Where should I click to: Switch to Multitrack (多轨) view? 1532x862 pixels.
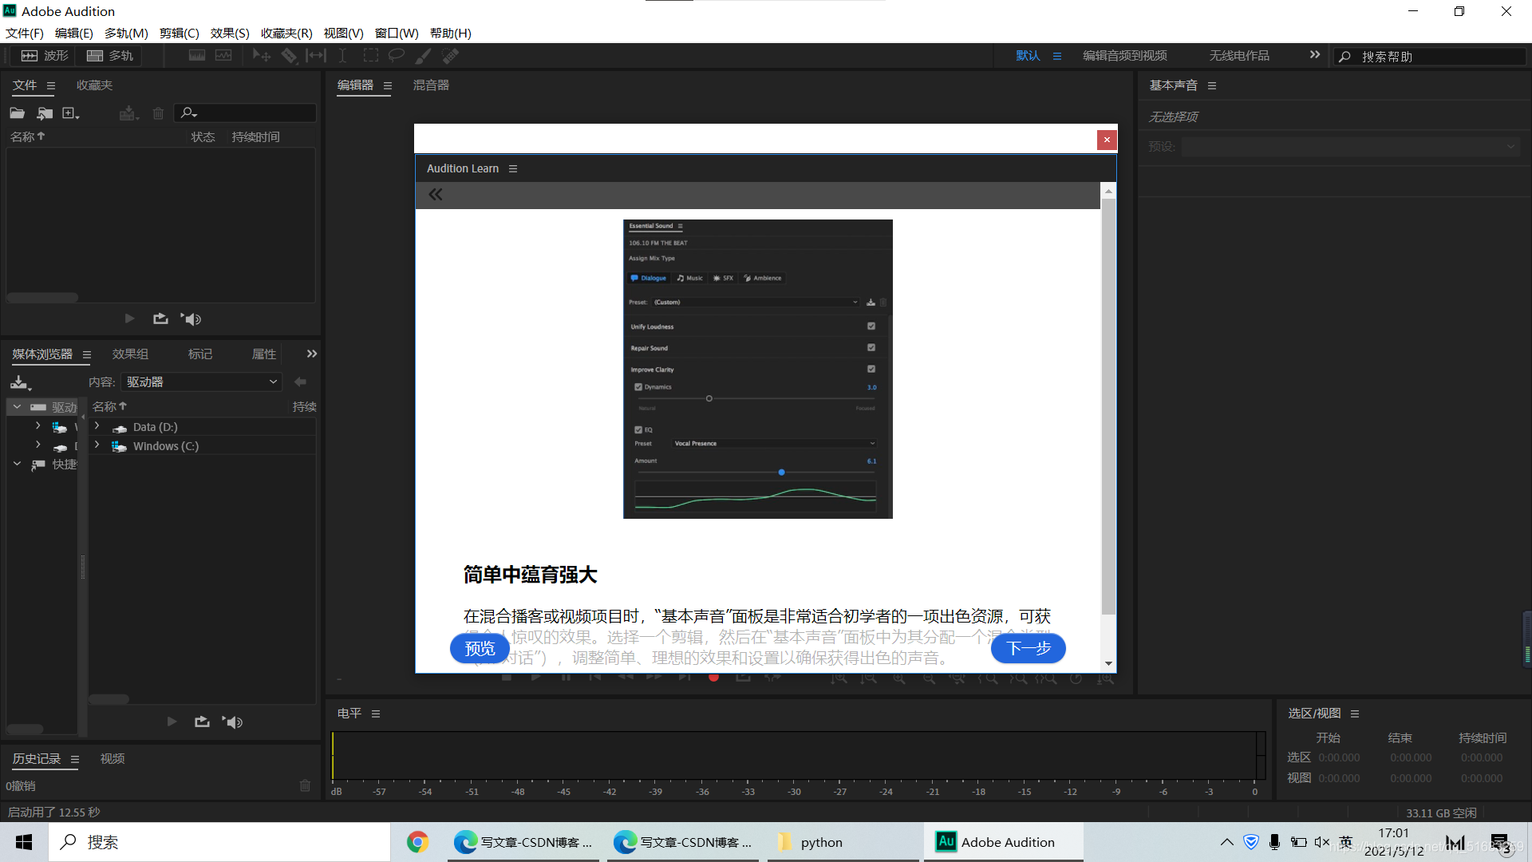[110, 56]
